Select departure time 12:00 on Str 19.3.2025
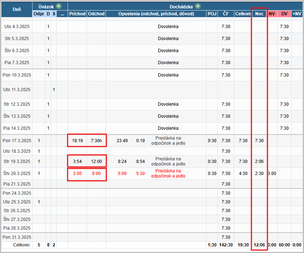This screenshot has width=304, height=253. (x=96, y=161)
